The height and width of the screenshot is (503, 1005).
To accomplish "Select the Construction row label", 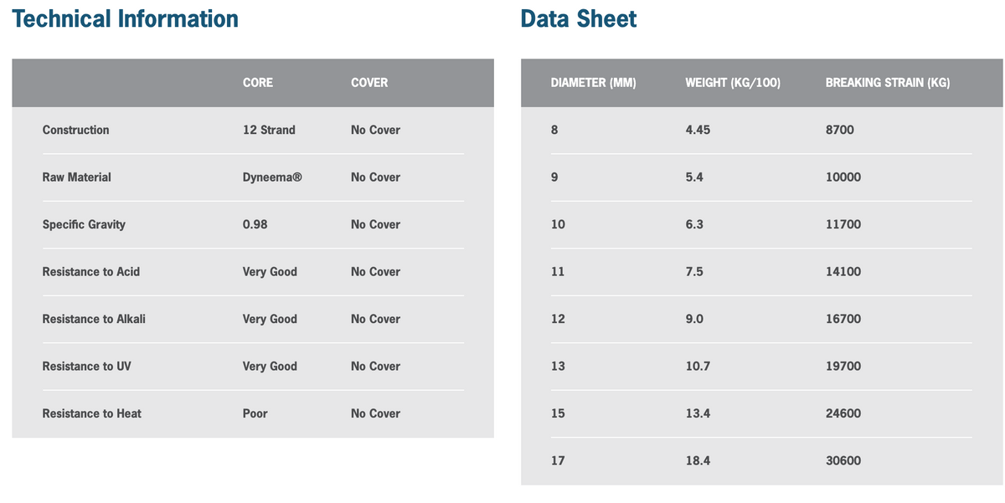I will click(75, 130).
